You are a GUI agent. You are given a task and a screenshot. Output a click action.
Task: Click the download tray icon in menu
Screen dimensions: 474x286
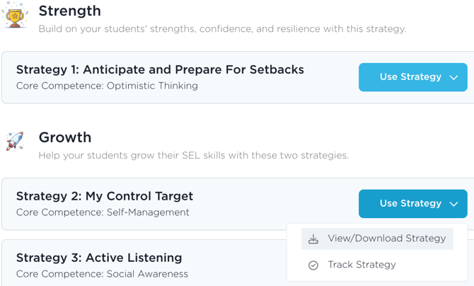(x=313, y=239)
